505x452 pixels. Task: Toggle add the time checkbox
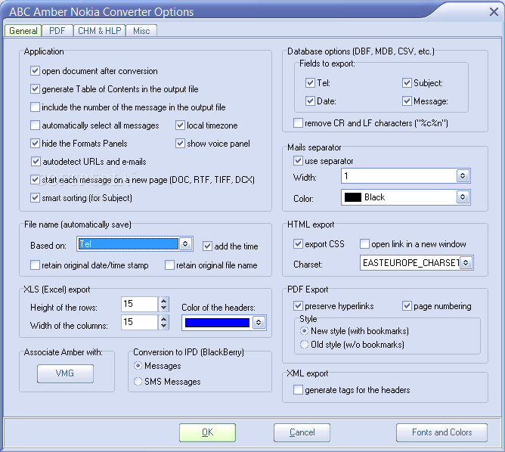207,246
